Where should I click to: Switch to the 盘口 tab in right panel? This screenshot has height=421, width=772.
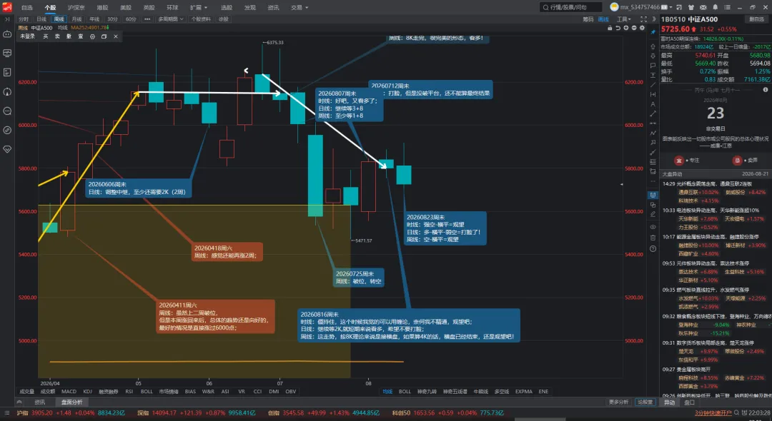689,402
